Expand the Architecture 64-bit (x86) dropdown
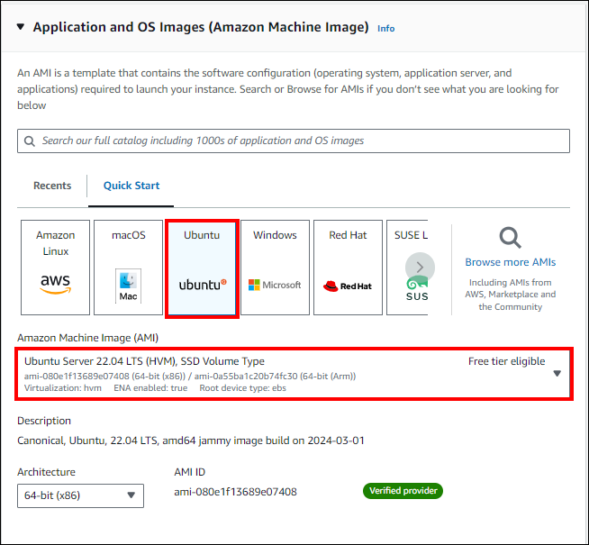 tap(131, 495)
